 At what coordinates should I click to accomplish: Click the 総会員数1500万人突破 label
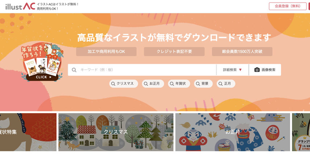click(242, 51)
